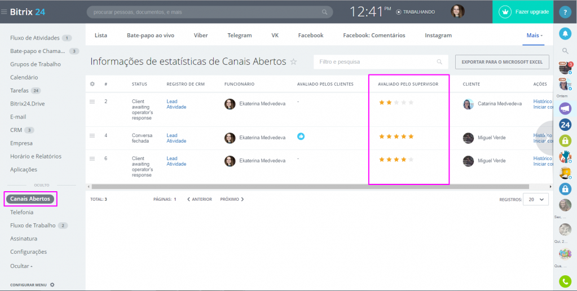577x291 pixels.
Task: Collapse hidden items with Ocultar
Action: point(21,266)
